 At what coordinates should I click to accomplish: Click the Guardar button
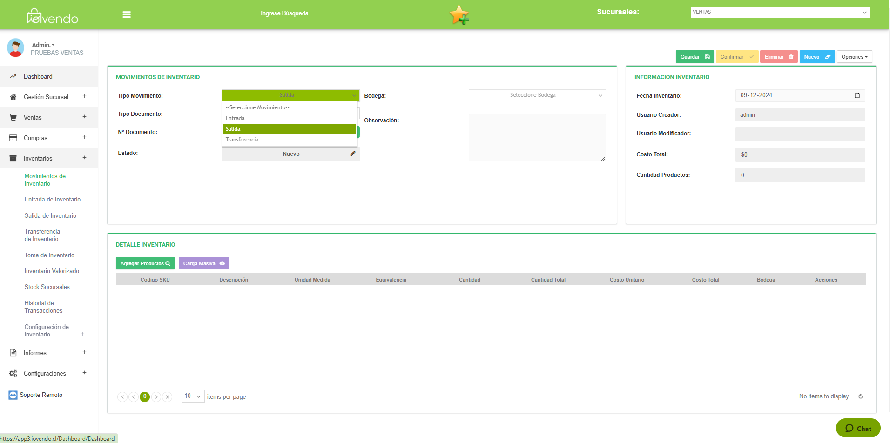[694, 57]
